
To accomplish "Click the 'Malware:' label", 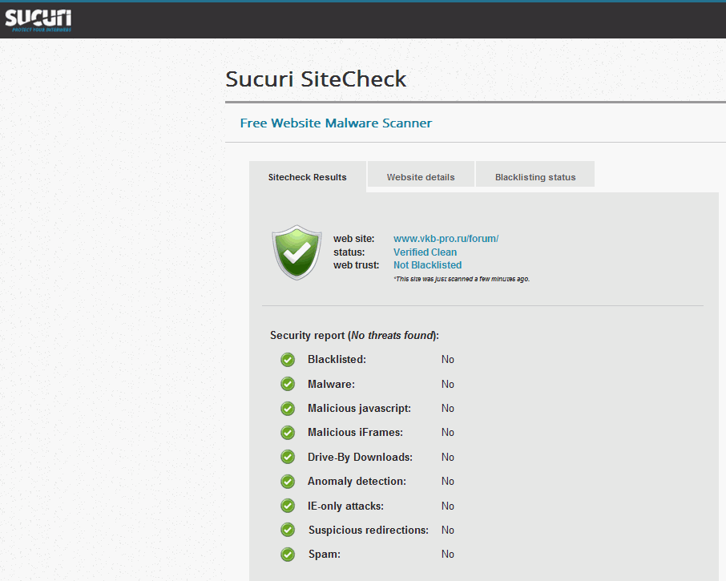I will tap(331, 384).
